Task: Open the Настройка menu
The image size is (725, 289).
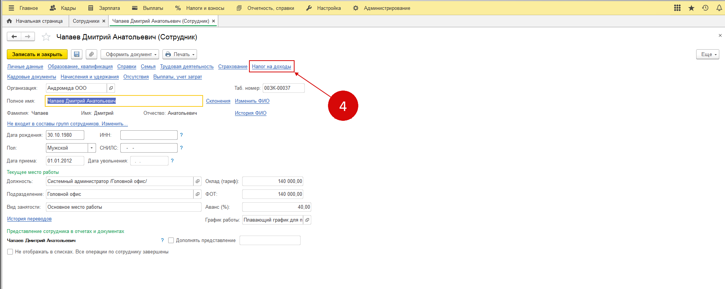Action: 323,8
